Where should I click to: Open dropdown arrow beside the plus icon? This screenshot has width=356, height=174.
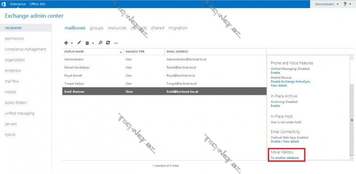click(x=72, y=43)
